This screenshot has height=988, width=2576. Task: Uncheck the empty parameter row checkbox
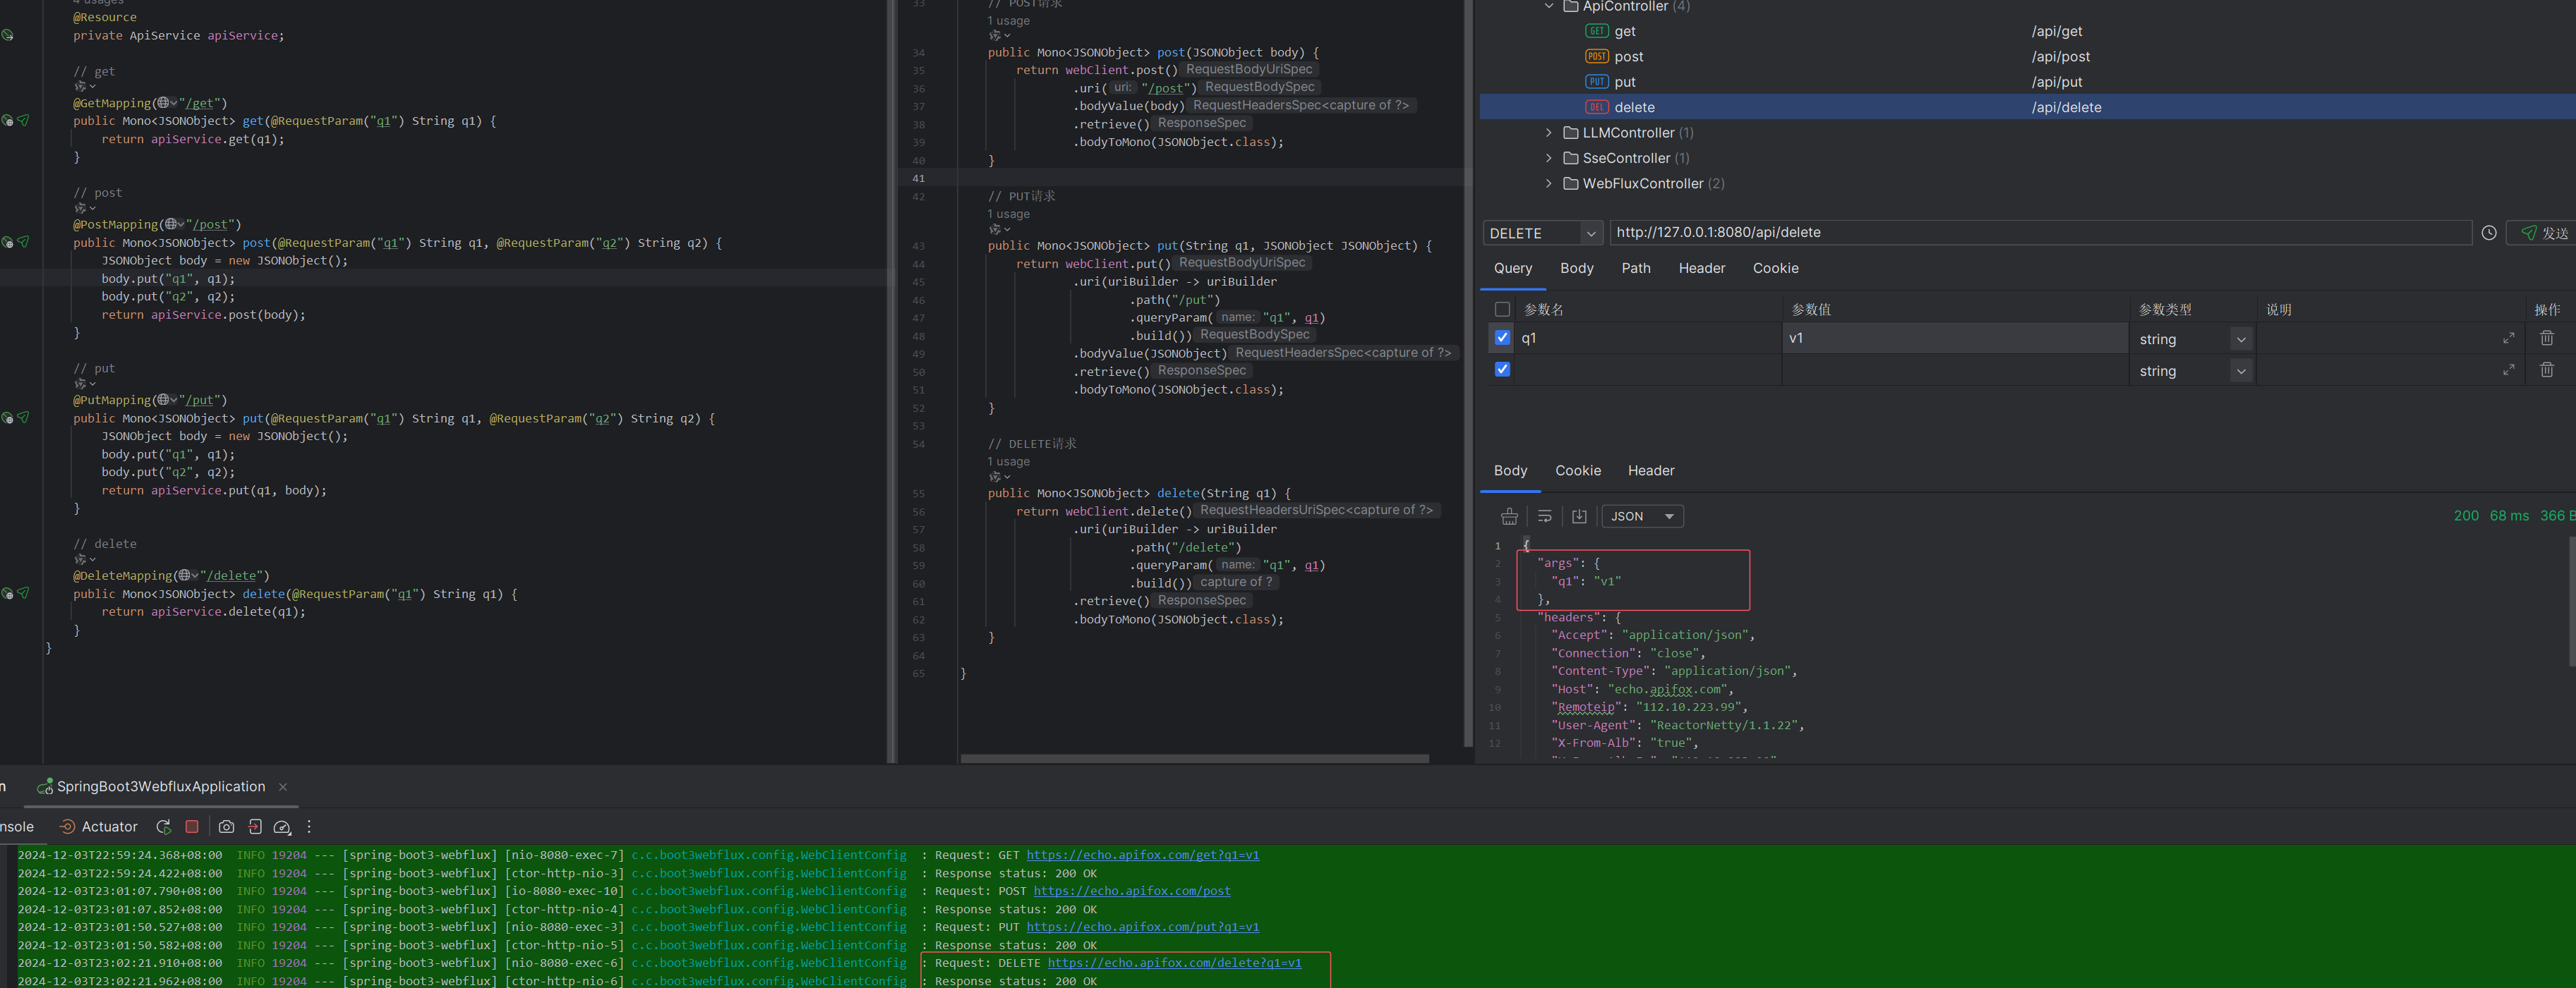1502,369
